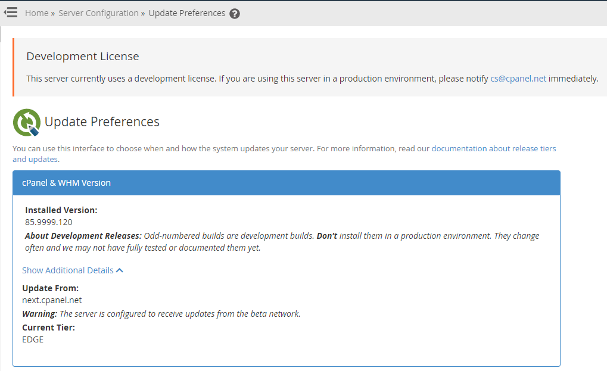This screenshot has width=607, height=371.
Task: Open Server Configuration breadcrumb link
Action: tap(98, 13)
